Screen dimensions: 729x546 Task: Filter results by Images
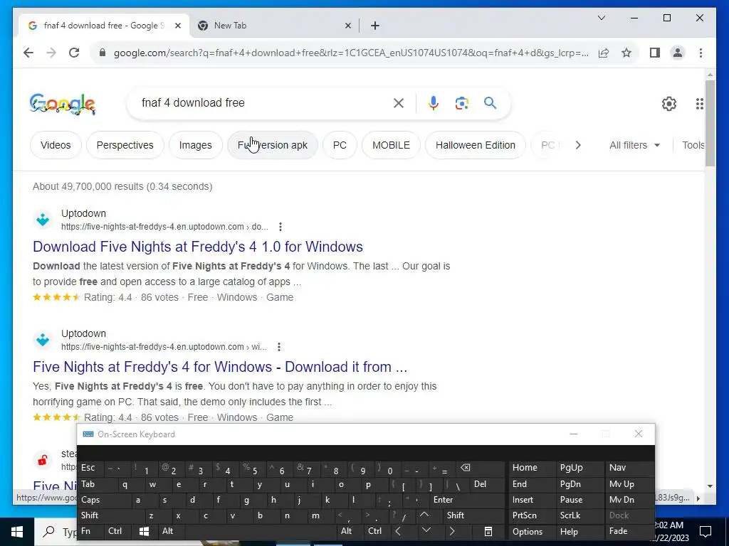click(x=195, y=145)
